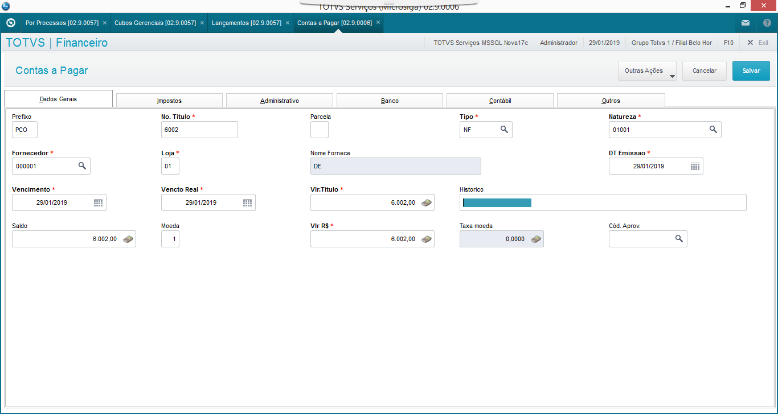Restore the window with restore button

743,5
